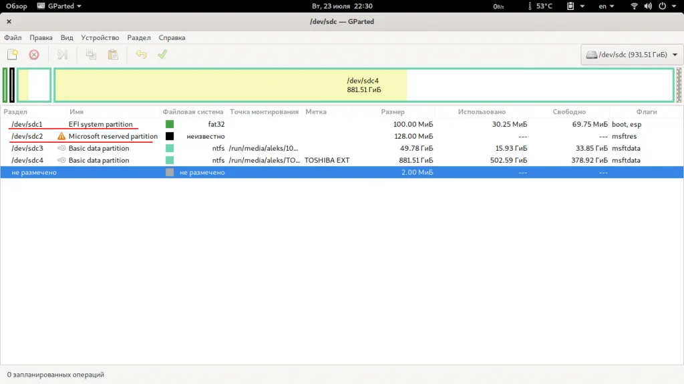
Task: Select the /dev/sdc3 row
Action: click(342, 148)
